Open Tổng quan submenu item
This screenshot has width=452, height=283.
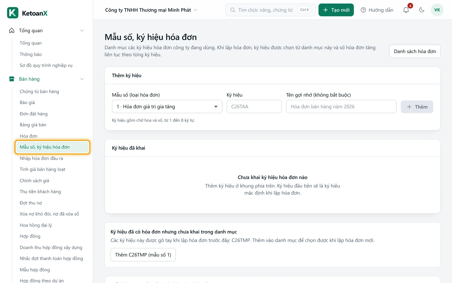[x=31, y=43]
